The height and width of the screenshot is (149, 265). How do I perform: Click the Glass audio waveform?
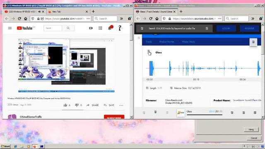(203, 68)
